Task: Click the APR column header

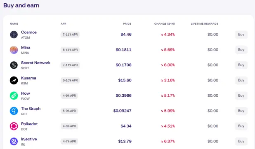Action: coord(64,24)
